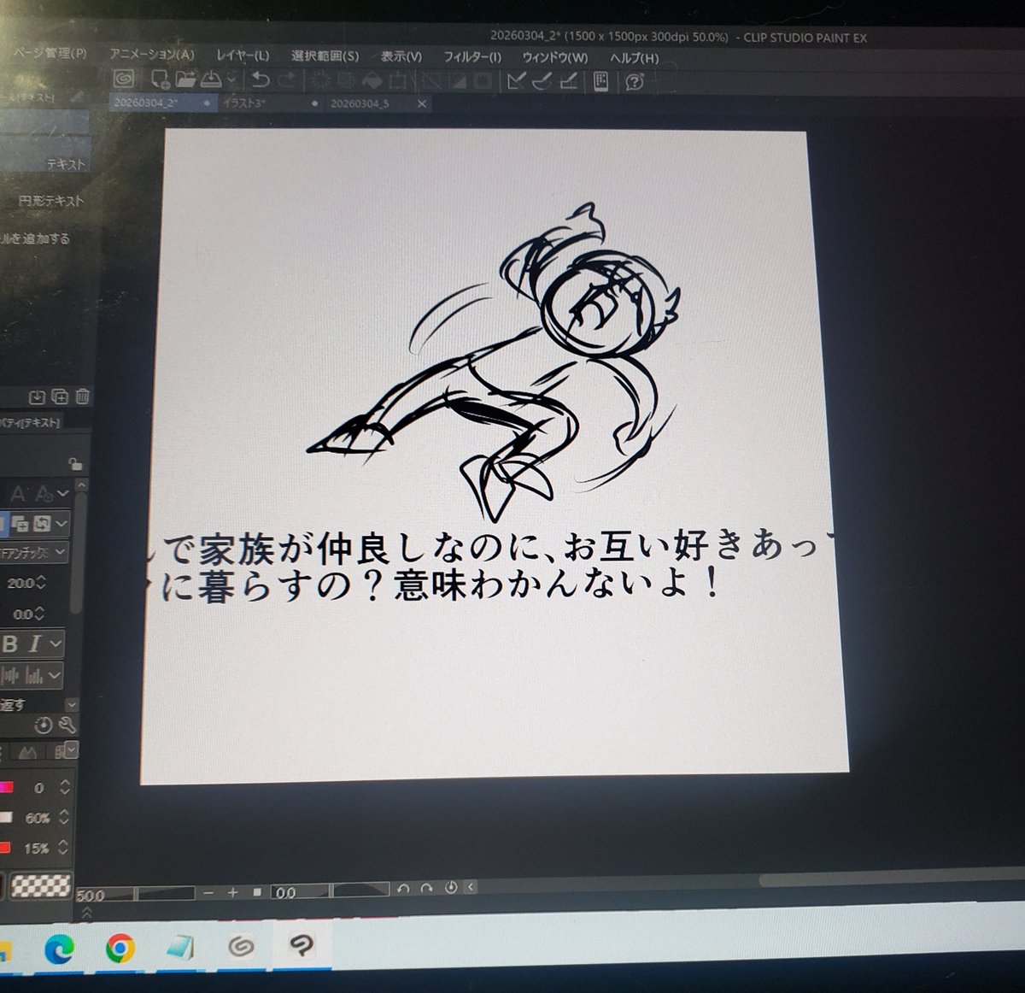Reset tool settings to initial icon

click(43, 726)
